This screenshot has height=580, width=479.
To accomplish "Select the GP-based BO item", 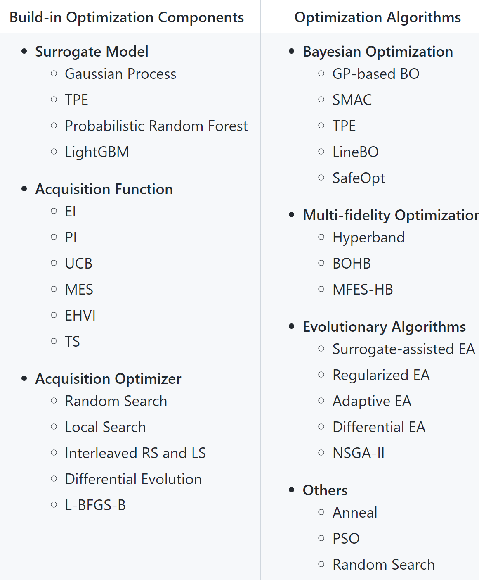I will (376, 74).
